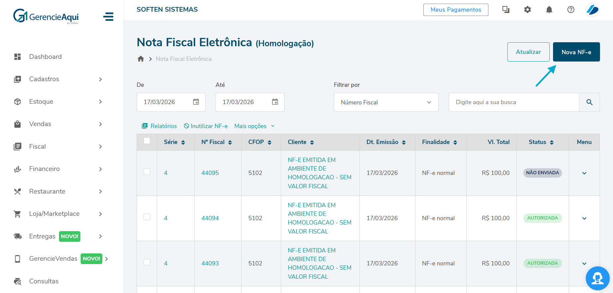Open the user profile avatar

pyautogui.click(x=592, y=10)
